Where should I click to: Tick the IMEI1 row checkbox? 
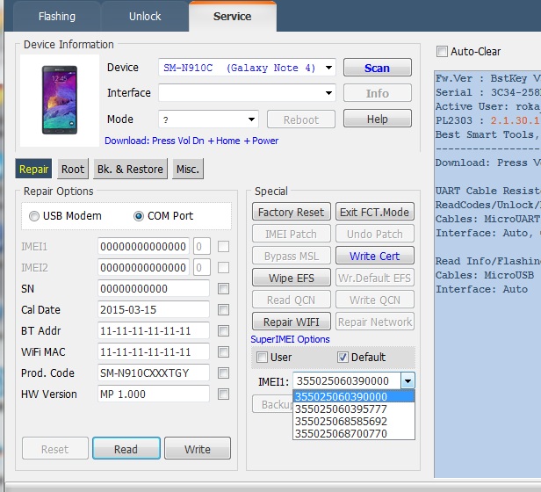click(223, 247)
